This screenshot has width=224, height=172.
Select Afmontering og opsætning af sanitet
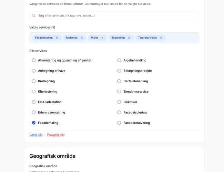tap(34, 60)
